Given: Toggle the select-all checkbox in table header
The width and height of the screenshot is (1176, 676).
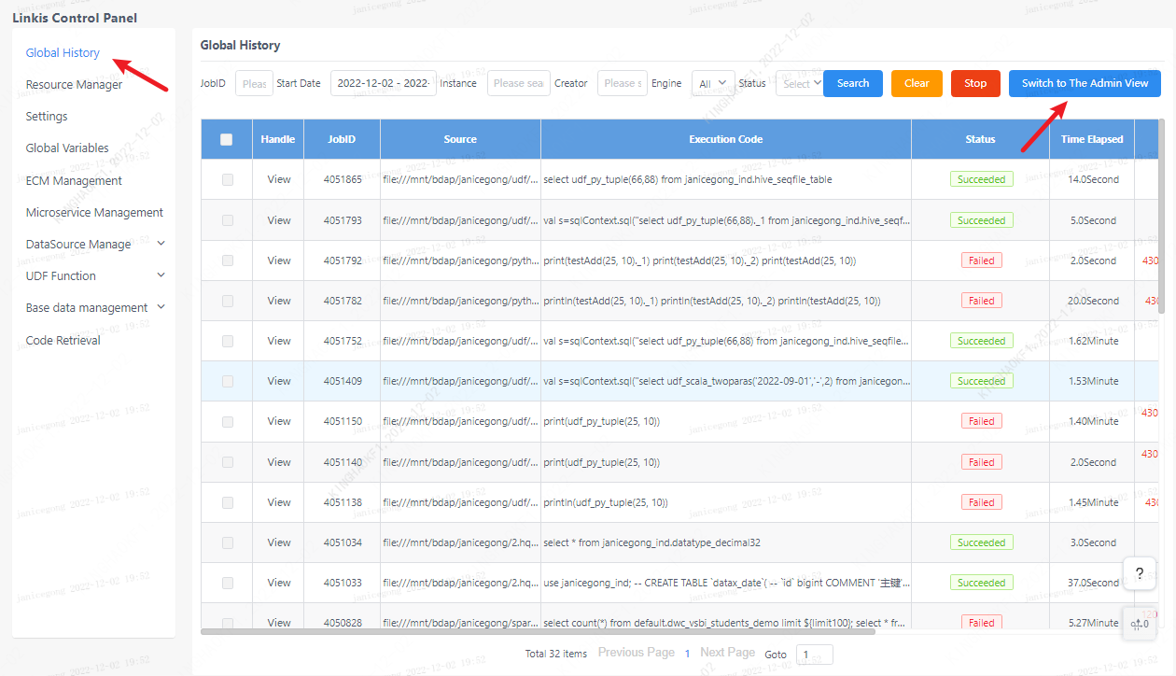Looking at the screenshot, I should pos(226,140).
